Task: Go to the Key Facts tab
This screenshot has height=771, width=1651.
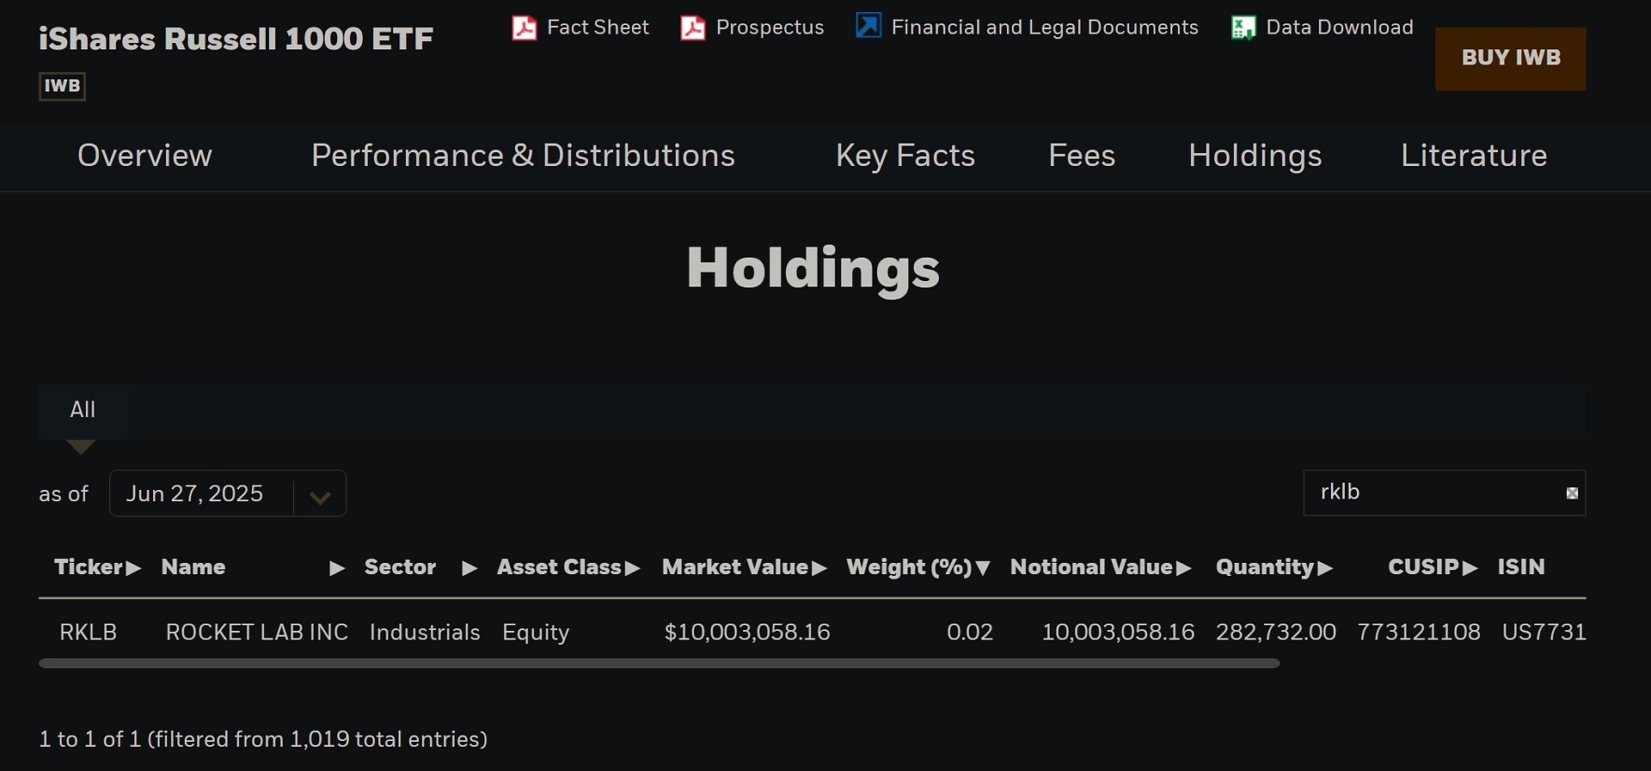Action: click(905, 156)
